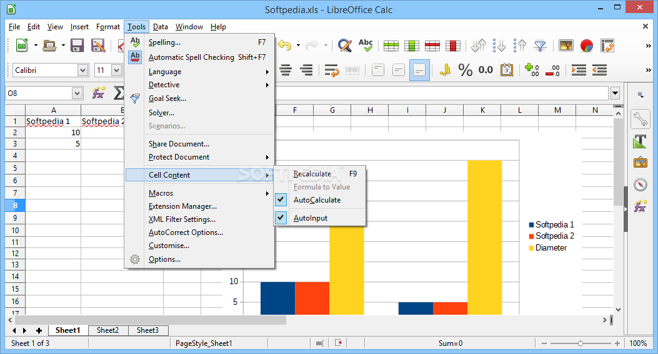Switch to the Sheet2 tab
The width and height of the screenshot is (658, 354).
click(x=108, y=330)
